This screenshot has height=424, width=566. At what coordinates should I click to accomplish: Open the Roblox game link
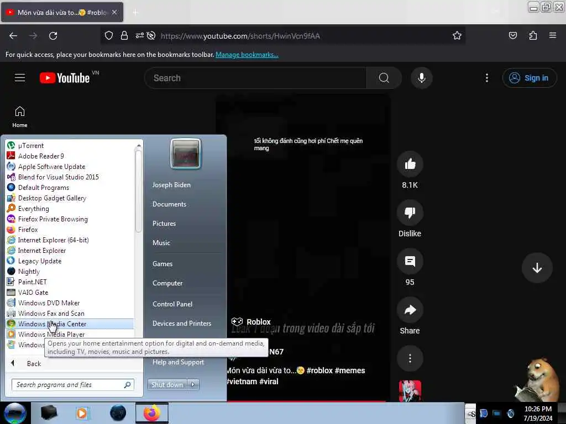tap(251, 322)
